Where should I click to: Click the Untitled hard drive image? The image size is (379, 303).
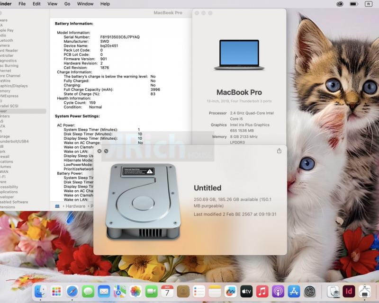(144, 202)
